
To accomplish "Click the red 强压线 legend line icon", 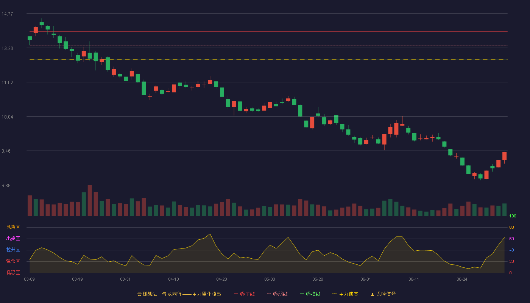I will click(x=236, y=294).
